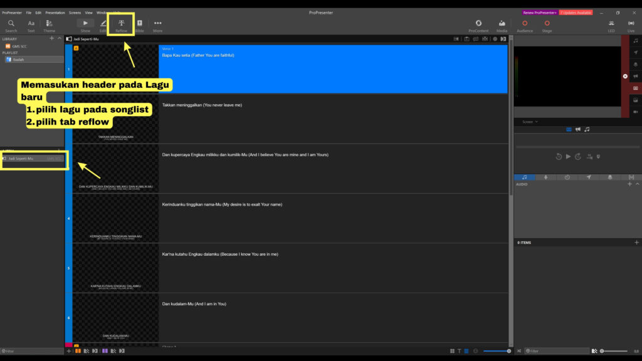Click text Dan kudalam-Mu line

(x=194, y=304)
